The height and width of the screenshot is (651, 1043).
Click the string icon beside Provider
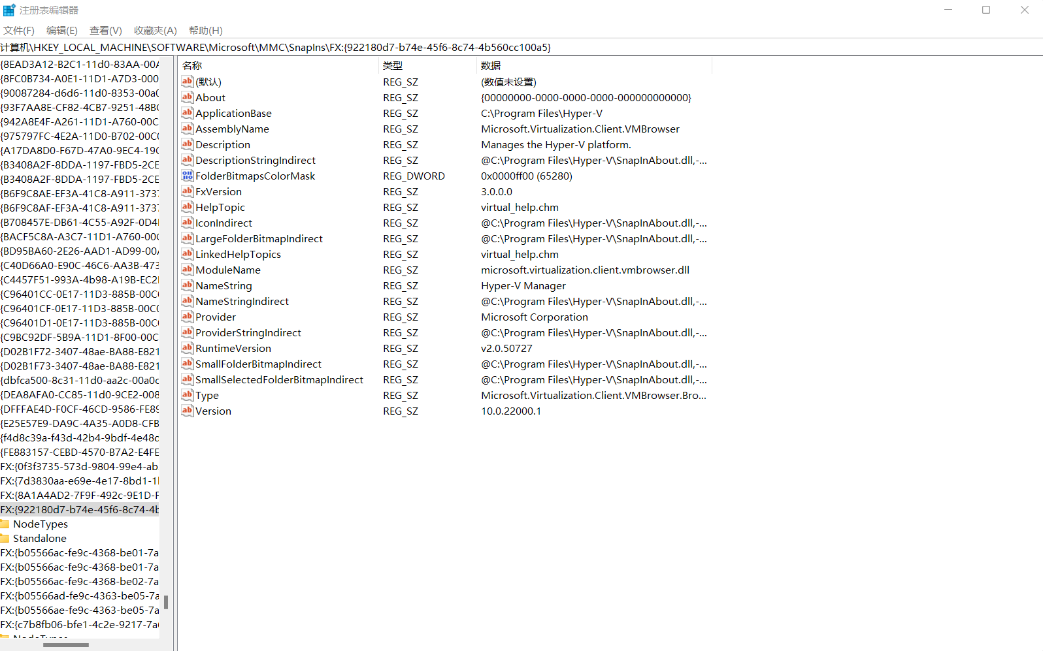pos(188,317)
